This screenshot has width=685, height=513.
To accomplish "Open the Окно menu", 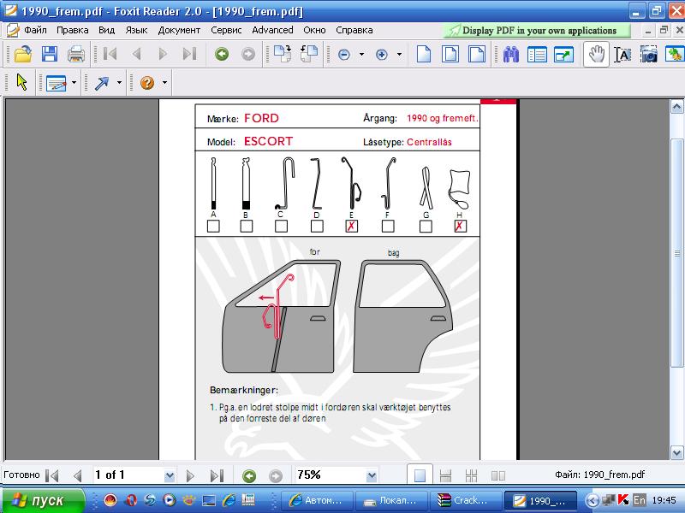I will pyautogui.click(x=314, y=30).
